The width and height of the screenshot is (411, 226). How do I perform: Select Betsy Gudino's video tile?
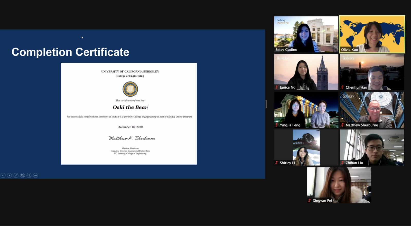pyautogui.click(x=306, y=34)
